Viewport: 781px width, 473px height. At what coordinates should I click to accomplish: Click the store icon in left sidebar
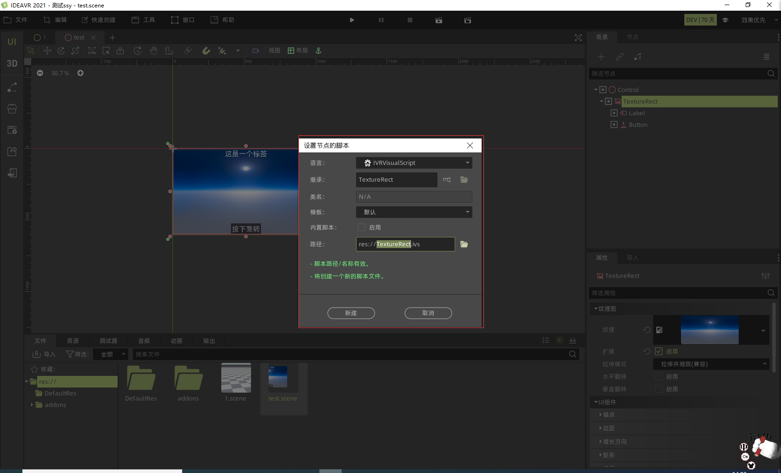[x=12, y=109]
